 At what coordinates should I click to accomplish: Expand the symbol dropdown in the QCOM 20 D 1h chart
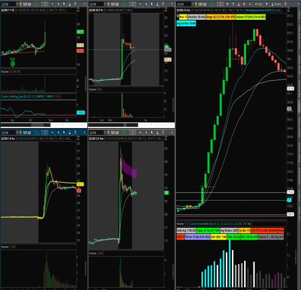coord(105,4)
